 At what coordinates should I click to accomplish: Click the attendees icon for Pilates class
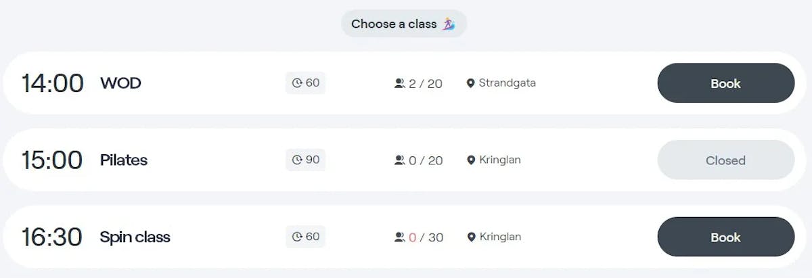tap(399, 160)
